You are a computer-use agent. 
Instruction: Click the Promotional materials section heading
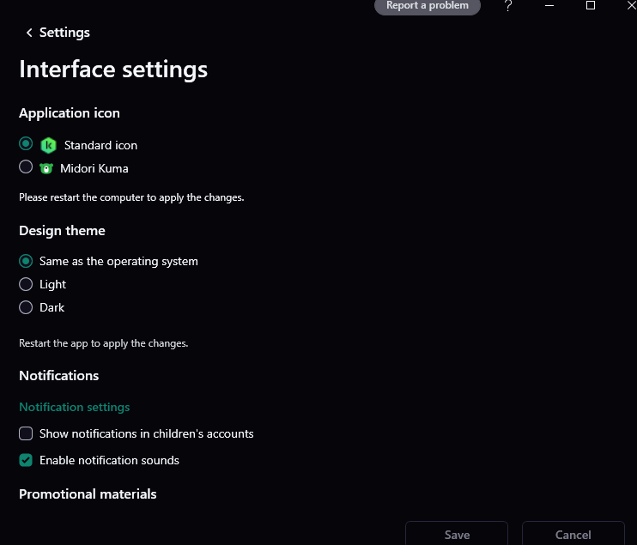(88, 494)
